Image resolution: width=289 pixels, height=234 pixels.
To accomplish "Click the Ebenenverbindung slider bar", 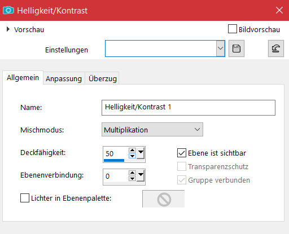I will click(x=124, y=183).
